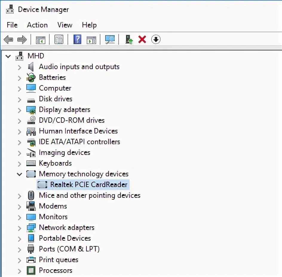Click the Network adapters category icon
The height and width of the screenshot is (277, 282).
click(31, 228)
